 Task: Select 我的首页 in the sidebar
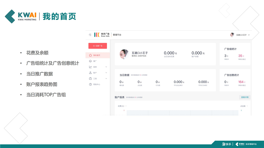(97, 55)
